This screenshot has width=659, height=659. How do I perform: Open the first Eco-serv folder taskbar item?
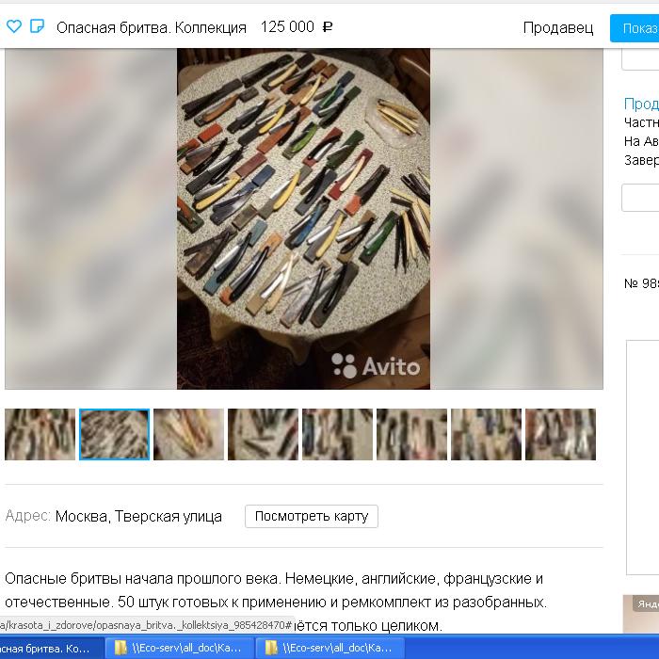coord(179,648)
